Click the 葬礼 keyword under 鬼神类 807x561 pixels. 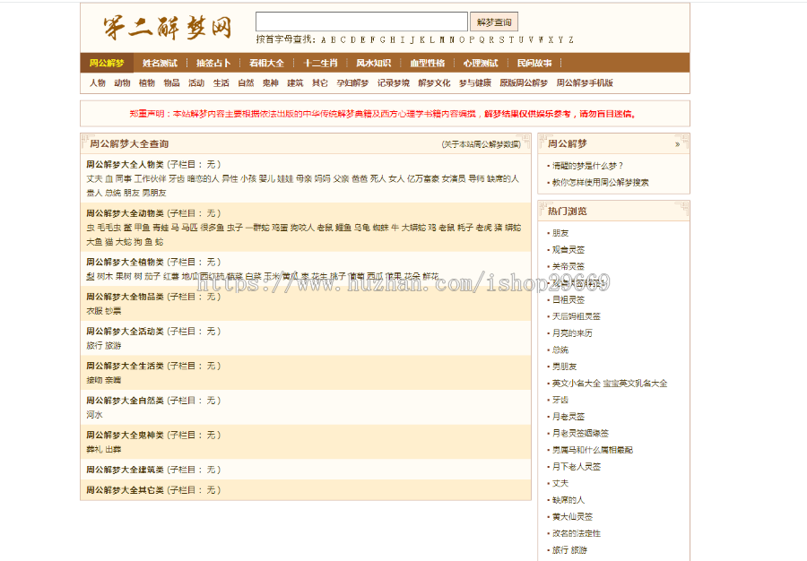[94, 449]
